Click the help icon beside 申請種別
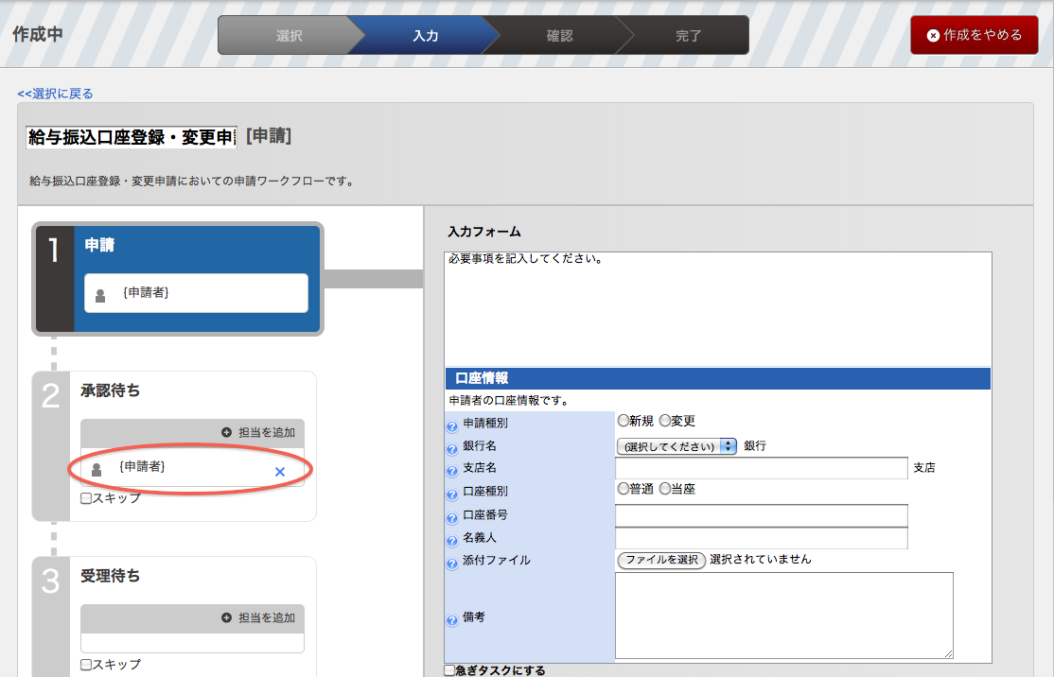 [451, 426]
